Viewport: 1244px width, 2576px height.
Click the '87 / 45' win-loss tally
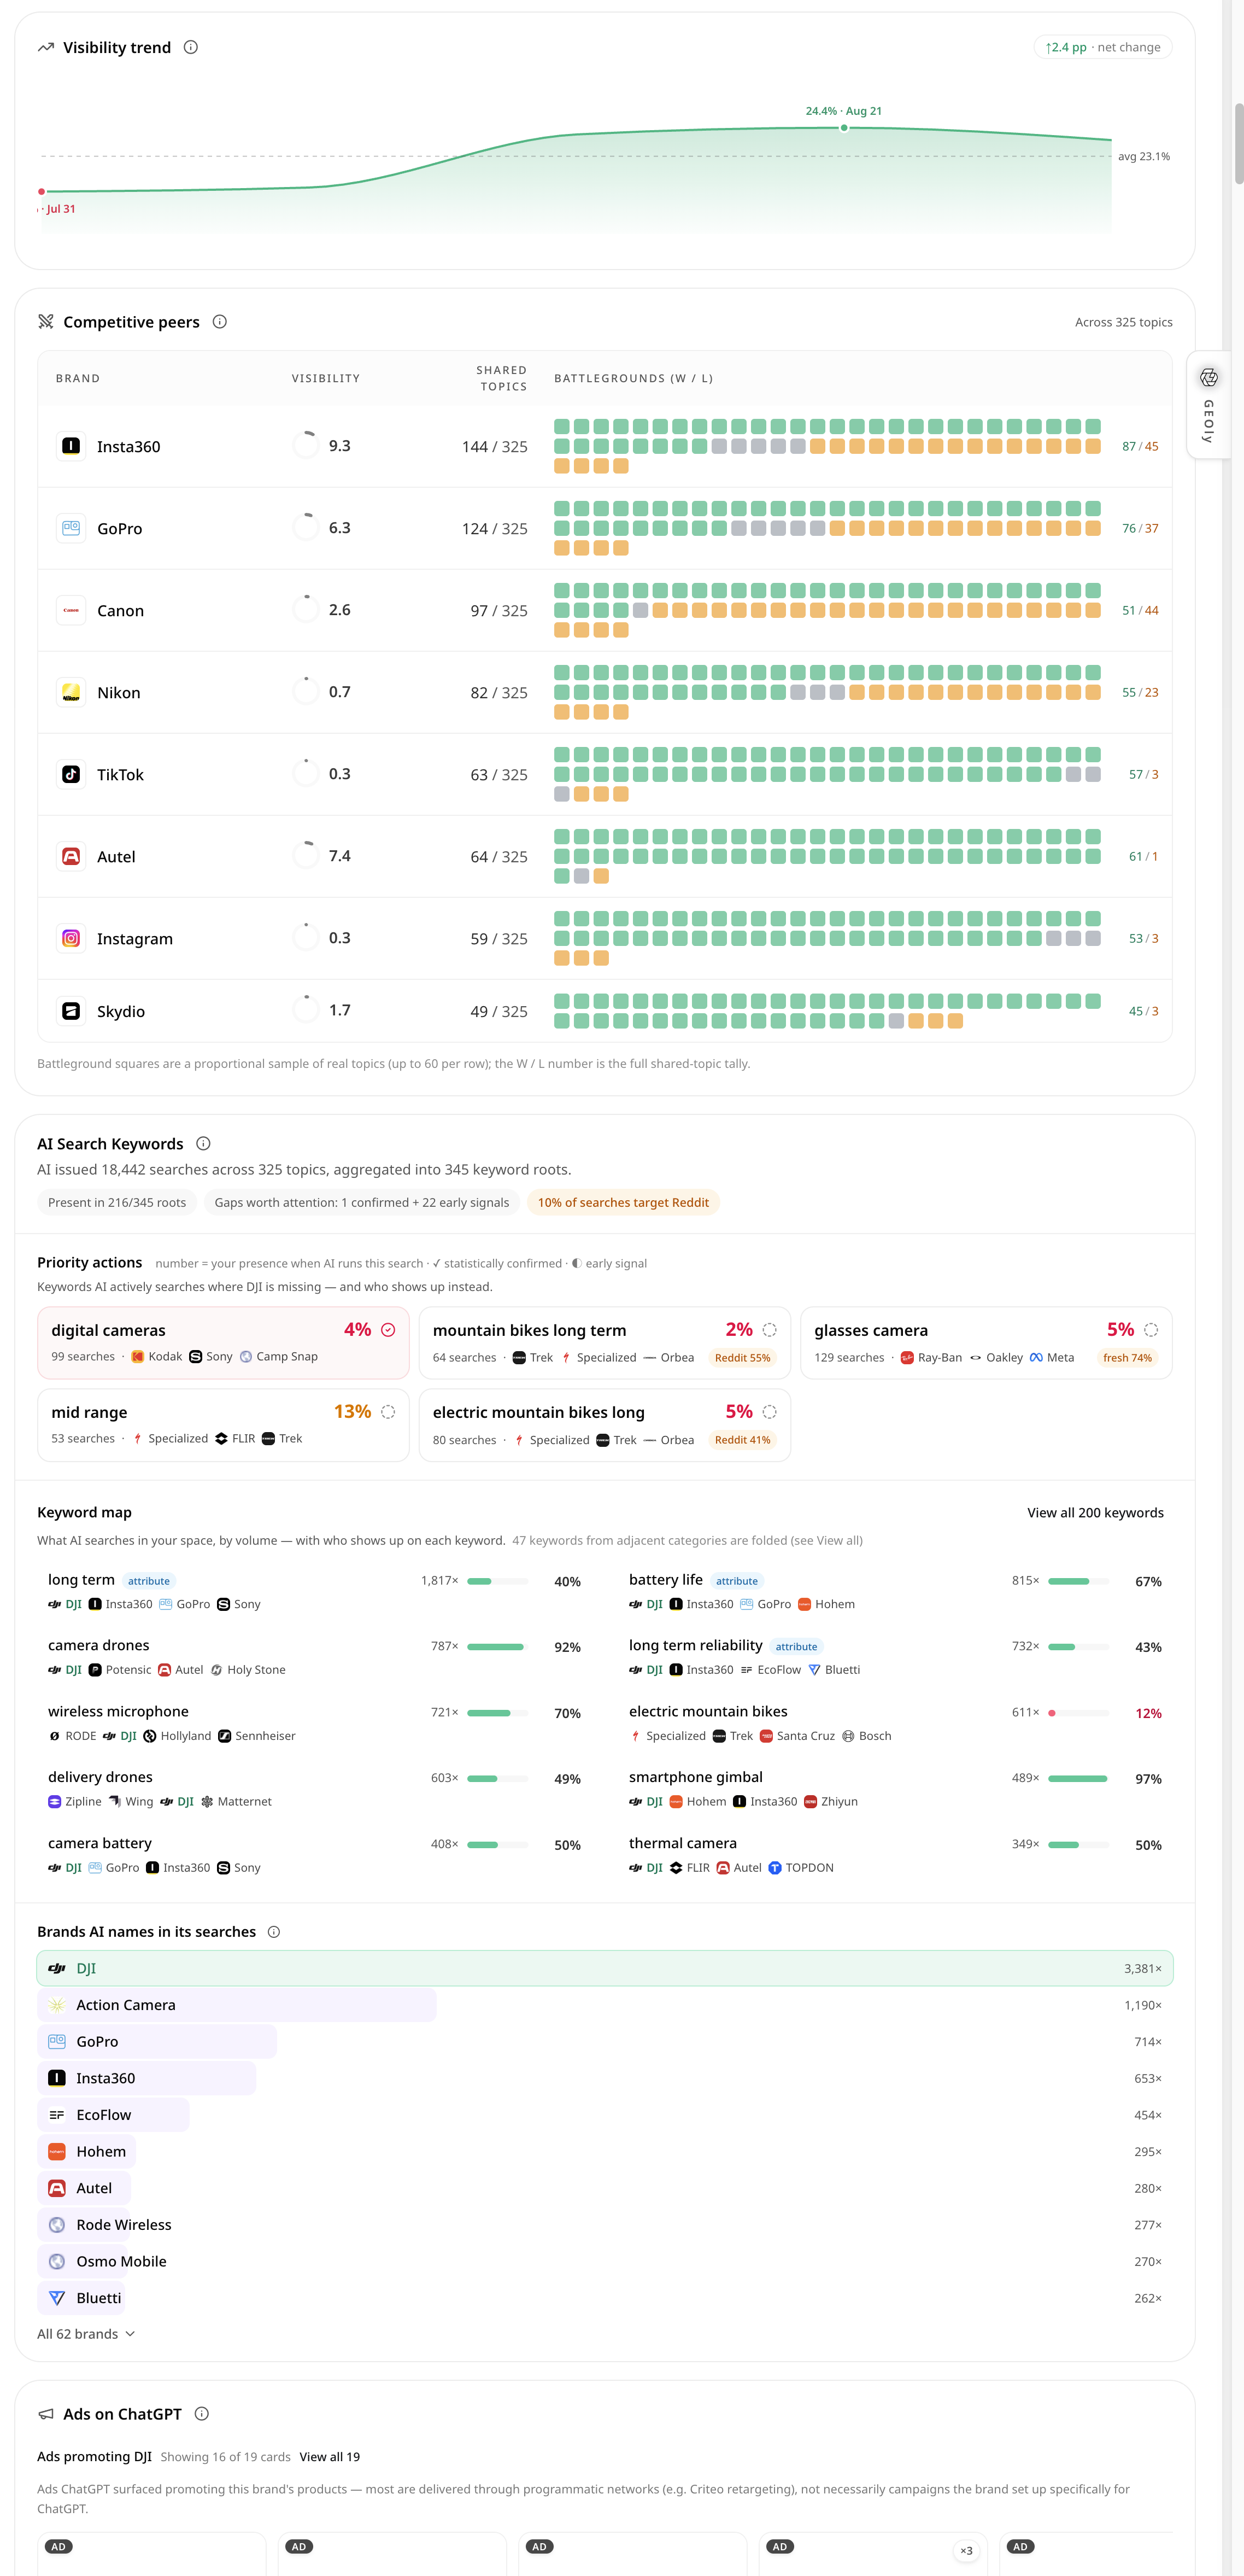click(x=1140, y=446)
